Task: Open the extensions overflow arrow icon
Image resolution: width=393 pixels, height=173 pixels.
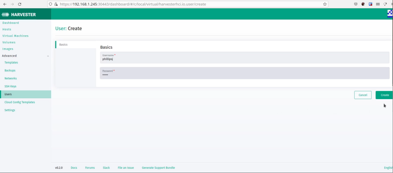Action: pyautogui.click(x=385, y=4)
